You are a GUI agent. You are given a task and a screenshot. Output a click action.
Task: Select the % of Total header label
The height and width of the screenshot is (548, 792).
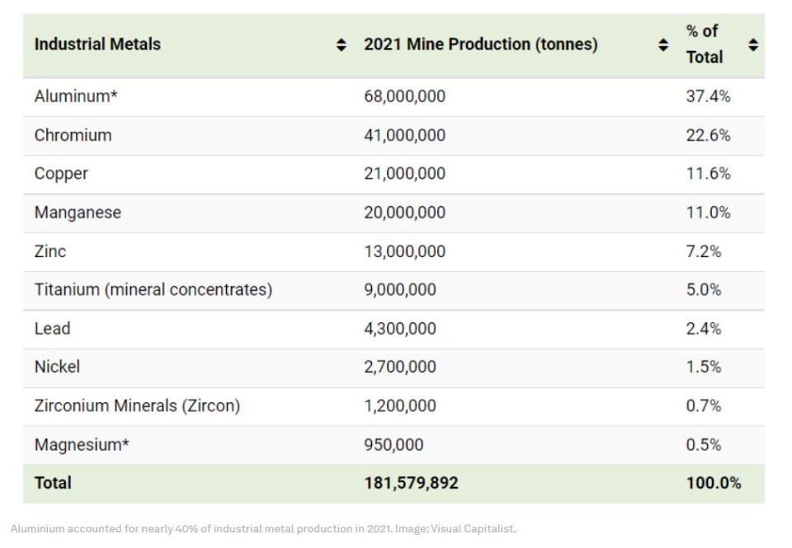pos(704,44)
